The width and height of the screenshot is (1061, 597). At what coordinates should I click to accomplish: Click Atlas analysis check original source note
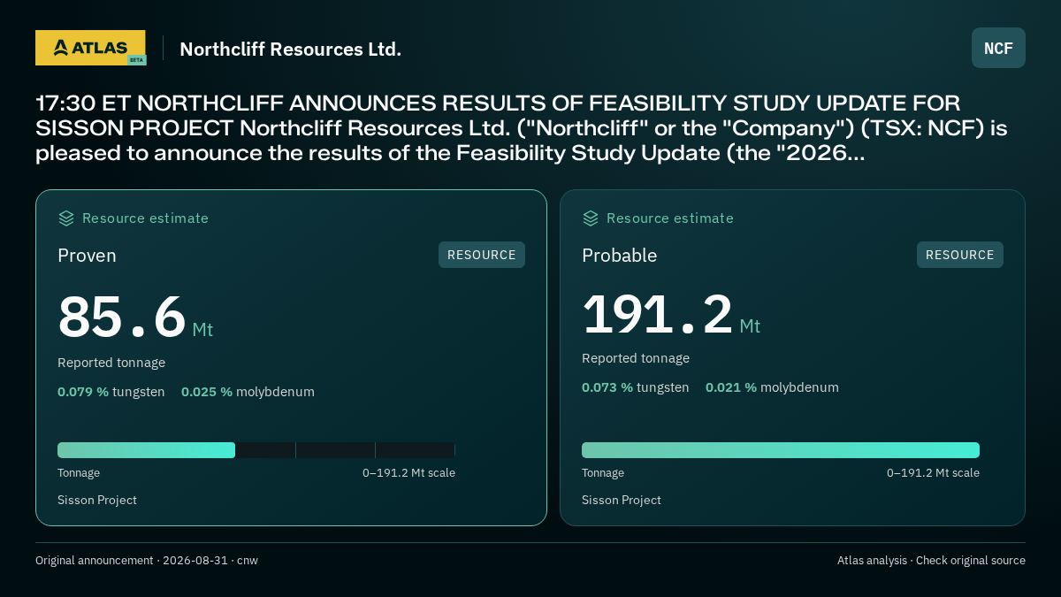coord(931,561)
